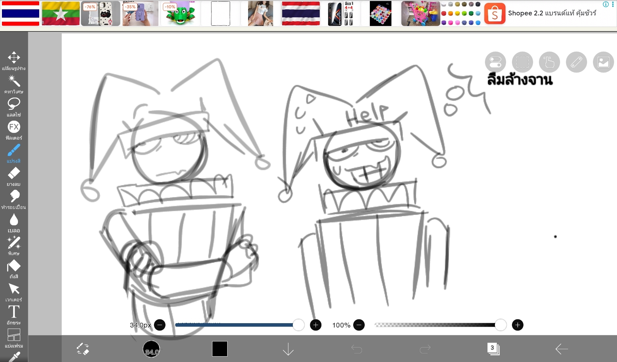Increase brush size with plus button
Screen dimensions: 617x362
pos(316,325)
